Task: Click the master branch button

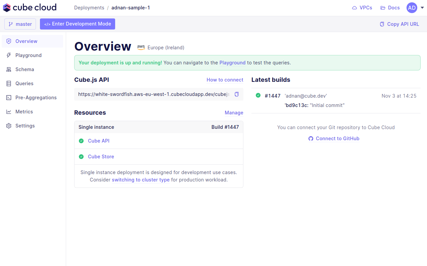Action: coord(20,24)
